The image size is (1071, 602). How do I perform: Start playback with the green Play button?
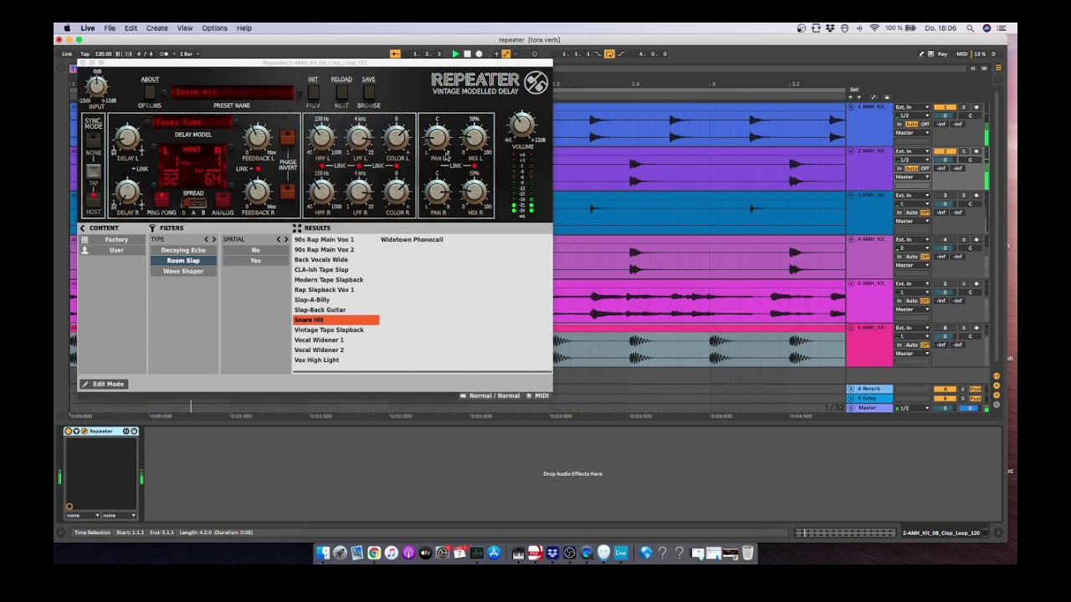tap(455, 54)
